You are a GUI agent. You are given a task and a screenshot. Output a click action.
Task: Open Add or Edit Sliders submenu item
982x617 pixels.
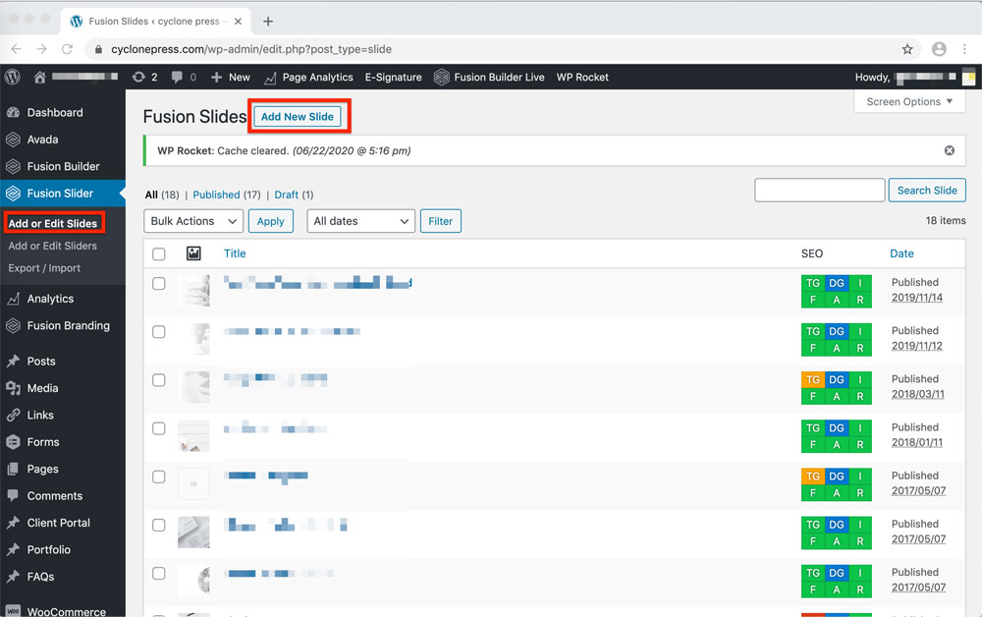53,246
